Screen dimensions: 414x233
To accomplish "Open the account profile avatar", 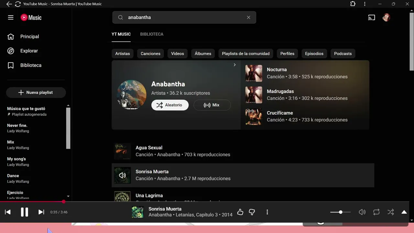I will (x=386, y=17).
